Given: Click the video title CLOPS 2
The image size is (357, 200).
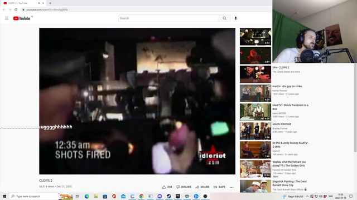Looking at the screenshot, I should pos(46,181).
